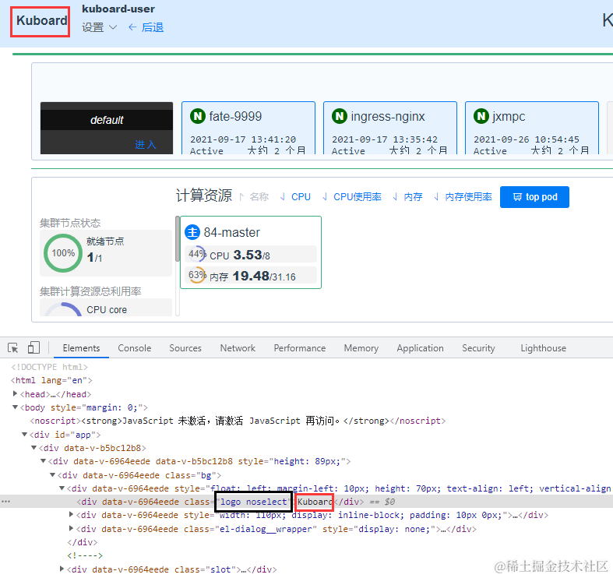Click the fate-9999 timestamp 2021-09-17 13:41:20
This screenshot has width=613, height=578.
coord(243,139)
